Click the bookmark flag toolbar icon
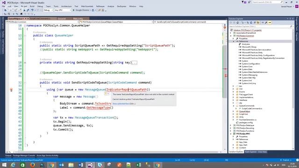 (21, 14)
